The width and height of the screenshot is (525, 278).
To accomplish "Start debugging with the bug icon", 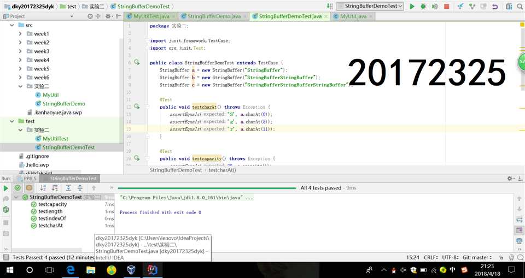I will tap(423, 7).
